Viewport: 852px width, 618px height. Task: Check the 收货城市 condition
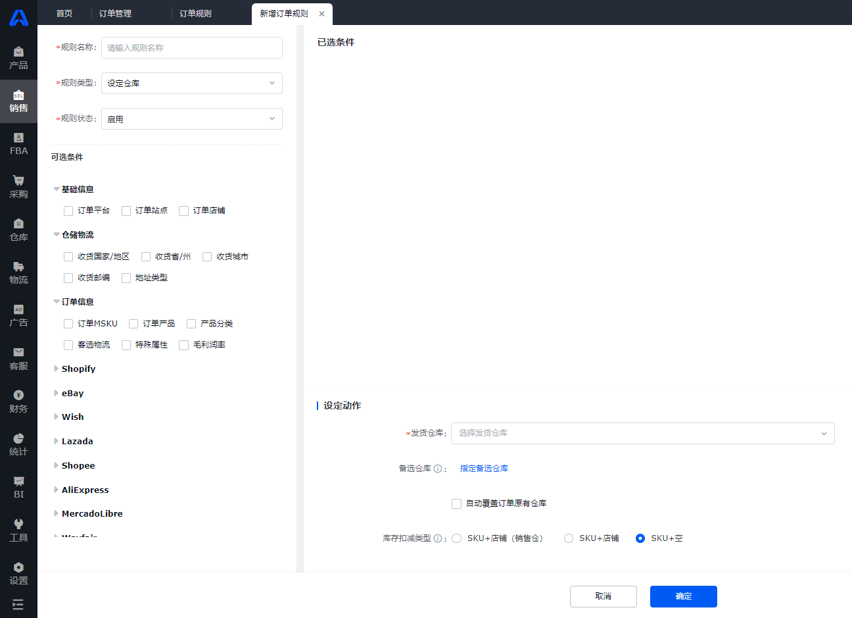click(207, 257)
